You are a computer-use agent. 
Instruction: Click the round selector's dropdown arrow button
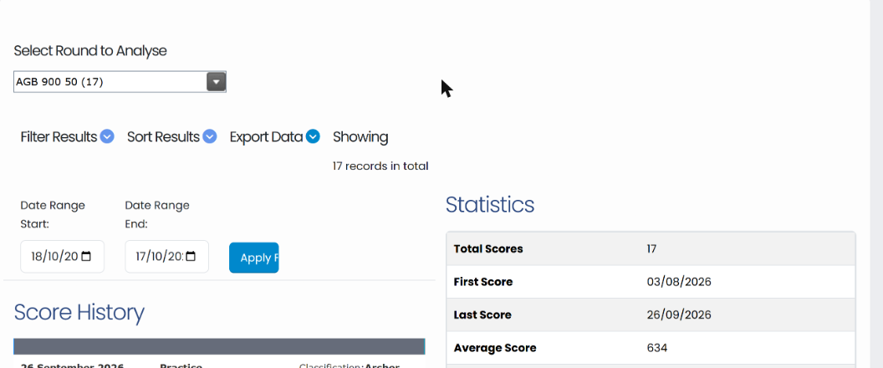[217, 82]
